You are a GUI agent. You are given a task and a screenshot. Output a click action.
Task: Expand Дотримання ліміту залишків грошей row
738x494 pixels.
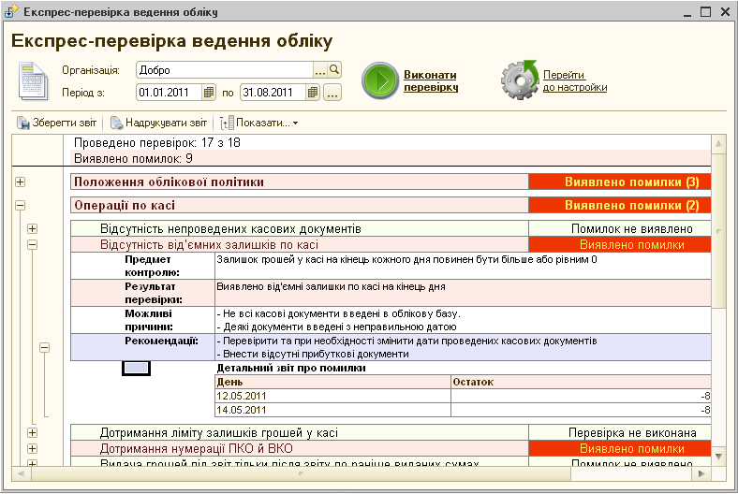(x=32, y=433)
